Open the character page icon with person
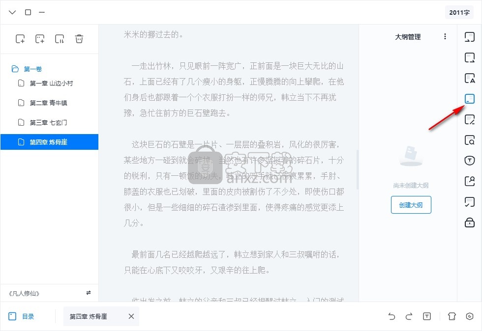The width and height of the screenshot is (482, 331). pos(469,181)
